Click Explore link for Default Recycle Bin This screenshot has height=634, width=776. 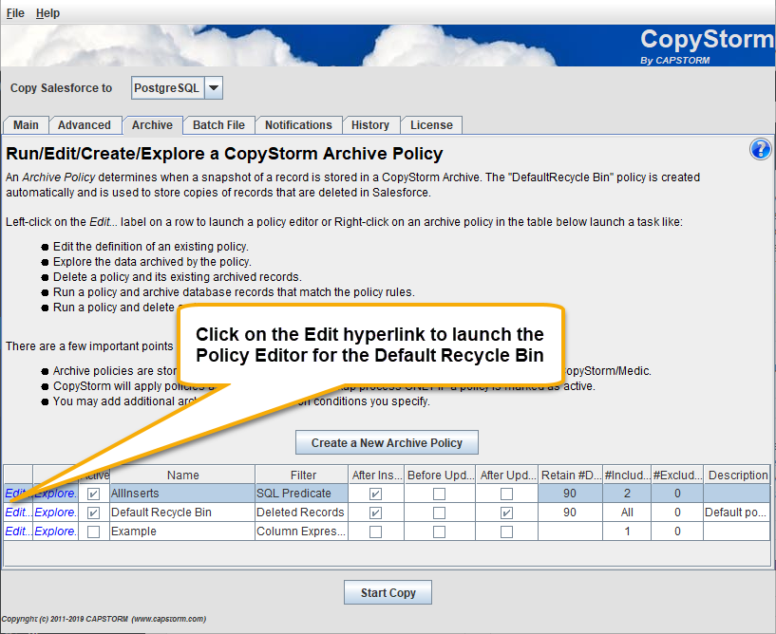click(56, 513)
